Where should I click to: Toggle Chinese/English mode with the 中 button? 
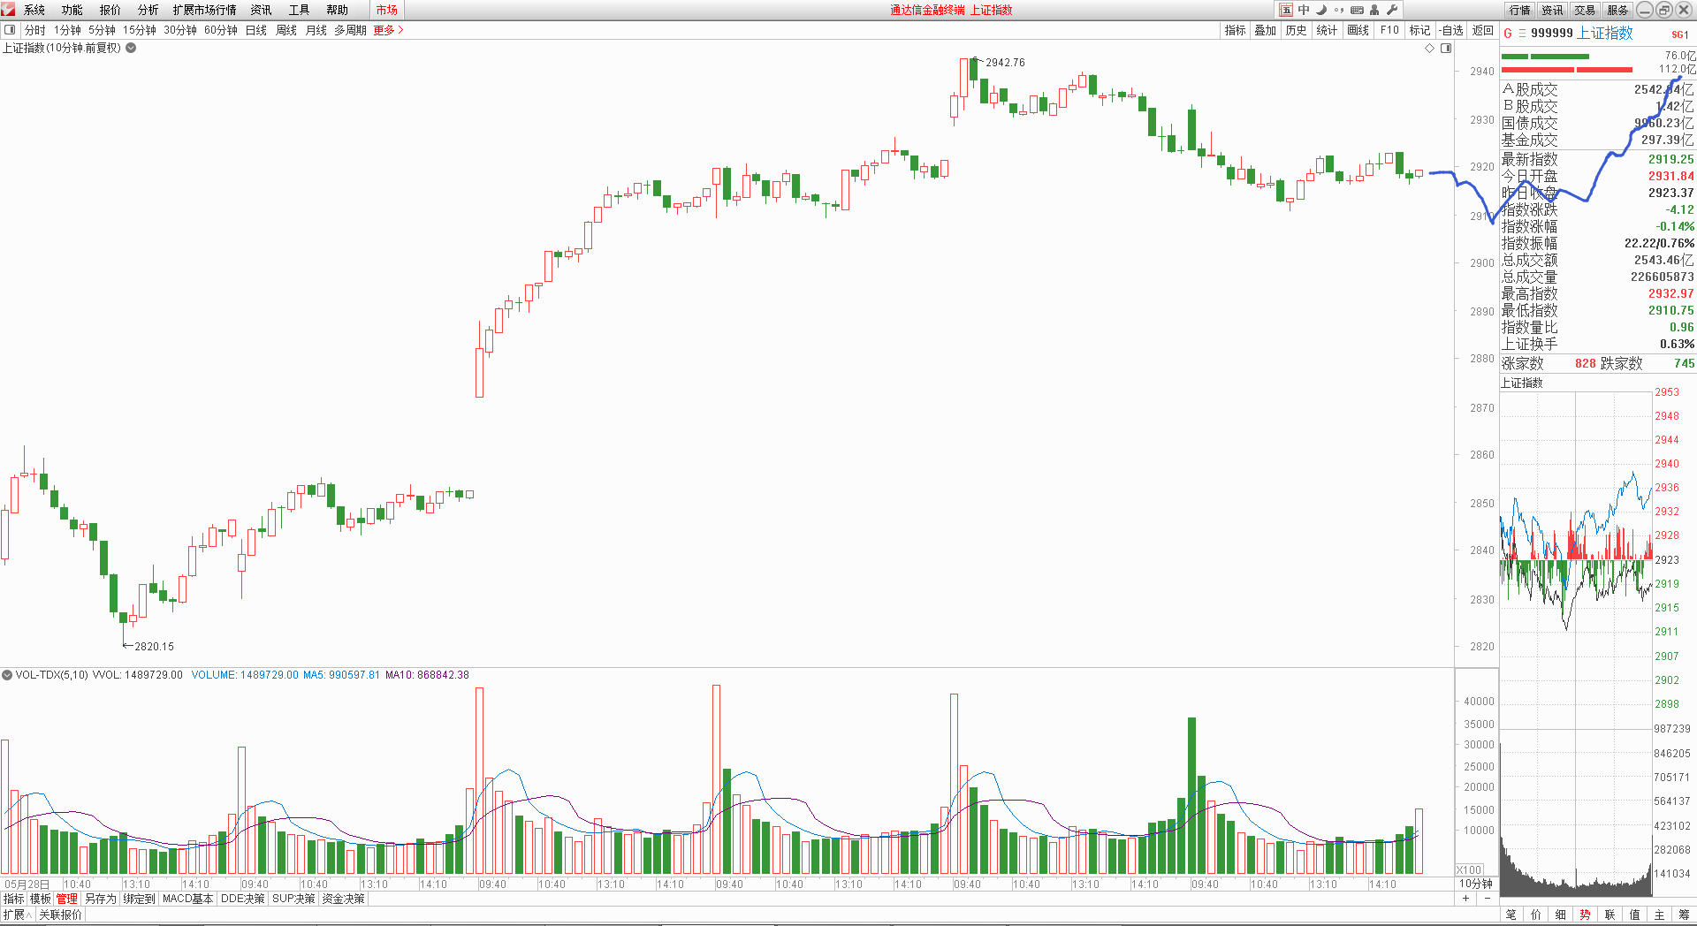point(1304,10)
